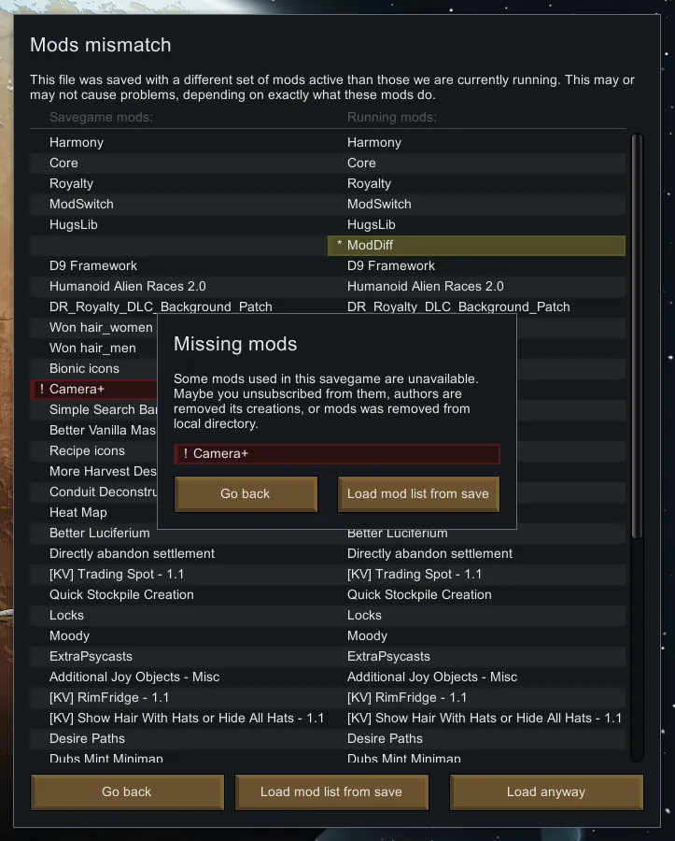Click Load mod list from save in Missing mods popup
Viewport: 675px width, 841px height.
tap(418, 493)
